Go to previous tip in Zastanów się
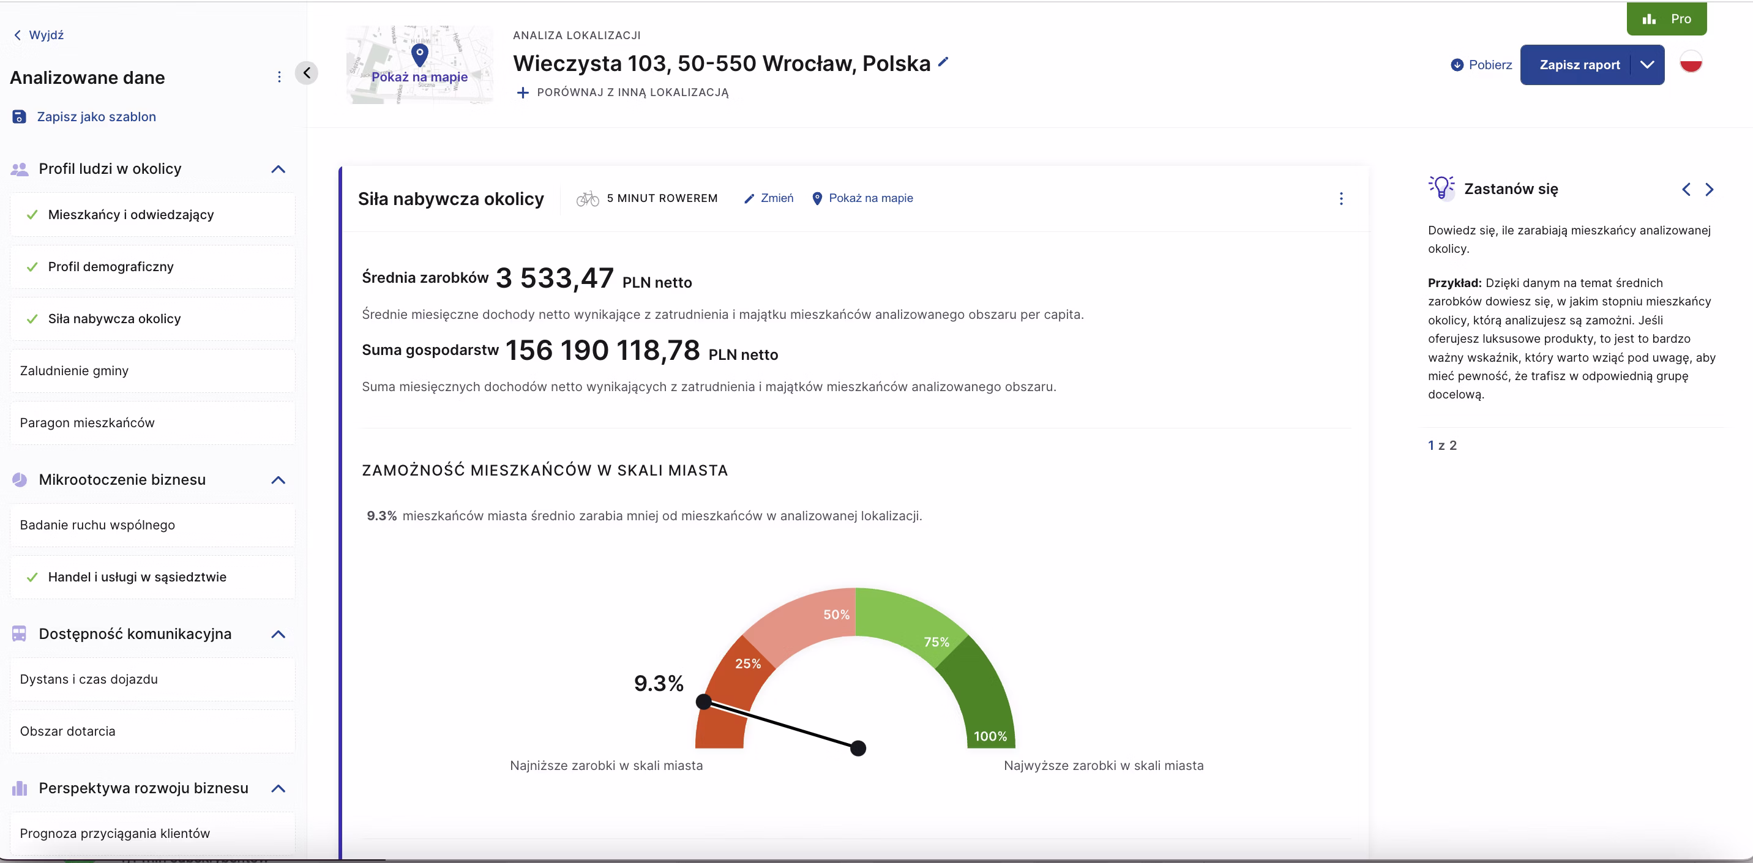Image resolution: width=1753 pixels, height=863 pixels. point(1686,190)
